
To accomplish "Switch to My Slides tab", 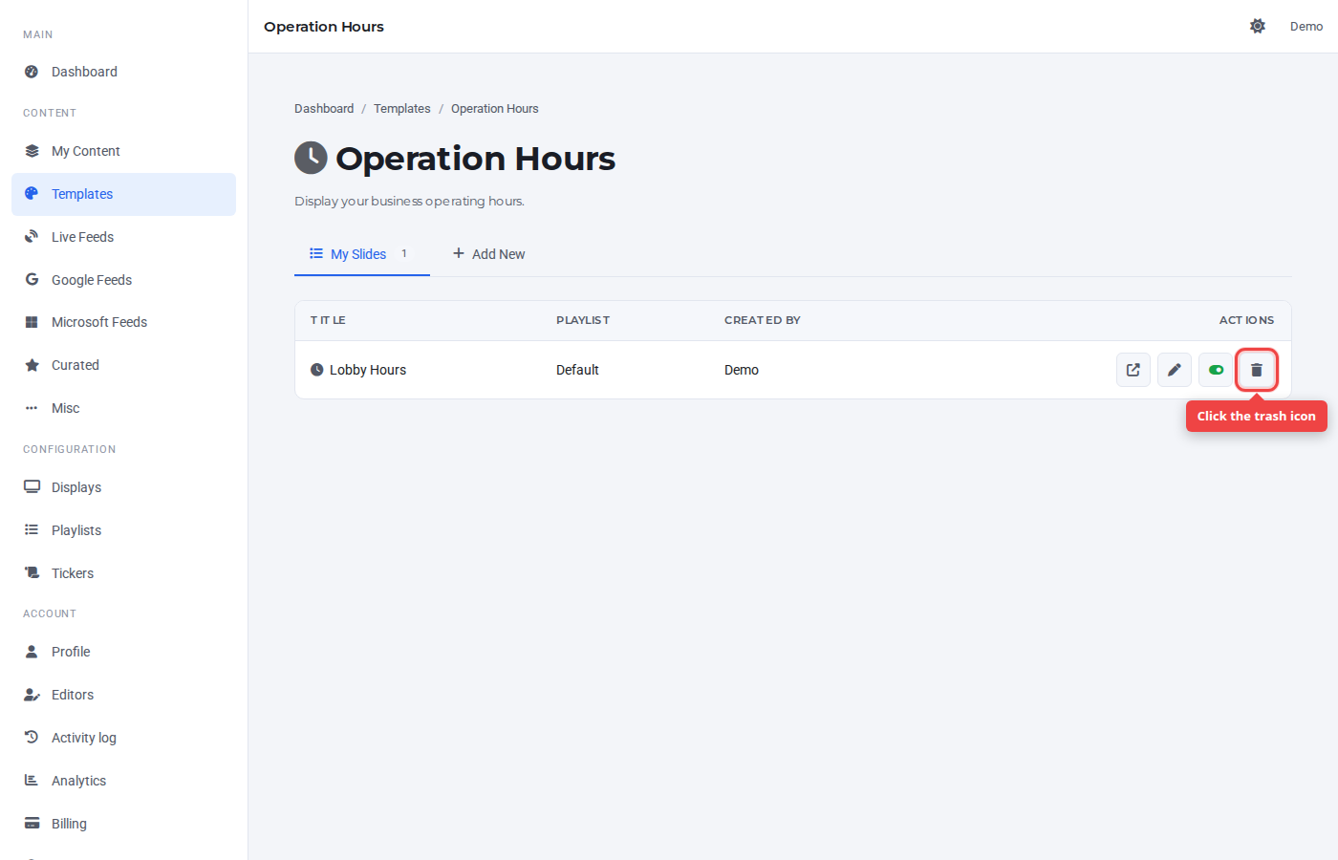I will 362,254.
